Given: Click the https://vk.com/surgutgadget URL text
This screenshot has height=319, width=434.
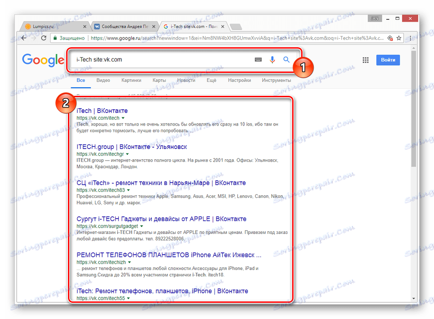Looking at the screenshot, I should [x=107, y=226].
